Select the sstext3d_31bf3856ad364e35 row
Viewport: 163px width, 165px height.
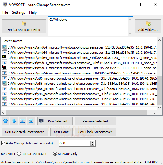coord(80,68)
